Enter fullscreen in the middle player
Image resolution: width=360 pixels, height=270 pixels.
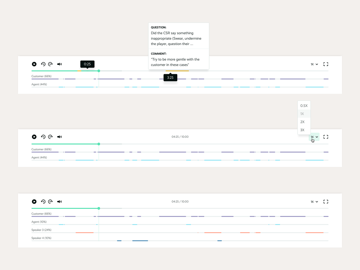click(326, 137)
